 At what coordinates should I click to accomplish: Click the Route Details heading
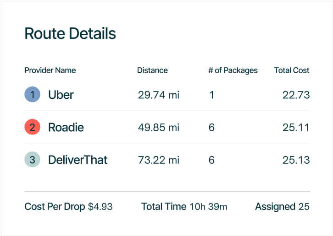70,34
